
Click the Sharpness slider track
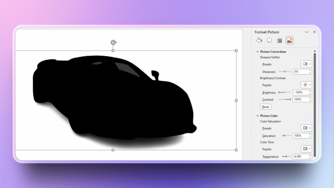(284, 71)
